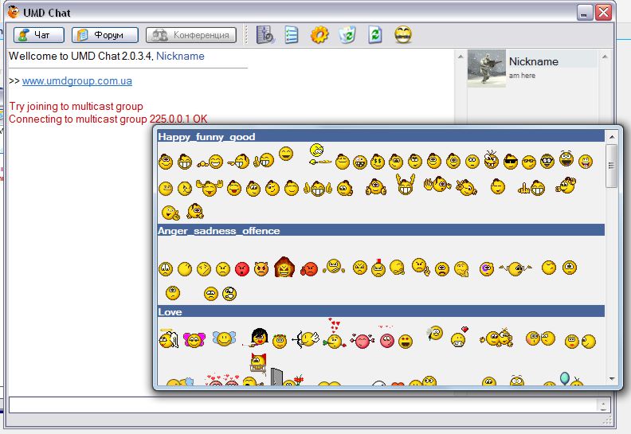The width and height of the screenshot is (631, 434).
Task: Insert the cupid with bow emoticon
Action: tap(305, 340)
